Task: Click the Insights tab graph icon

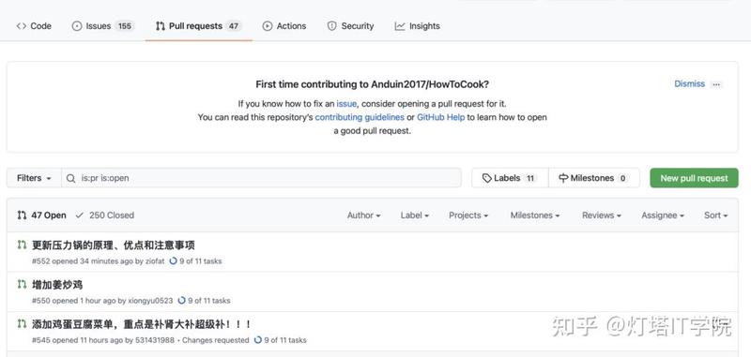Action: point(400,26)
